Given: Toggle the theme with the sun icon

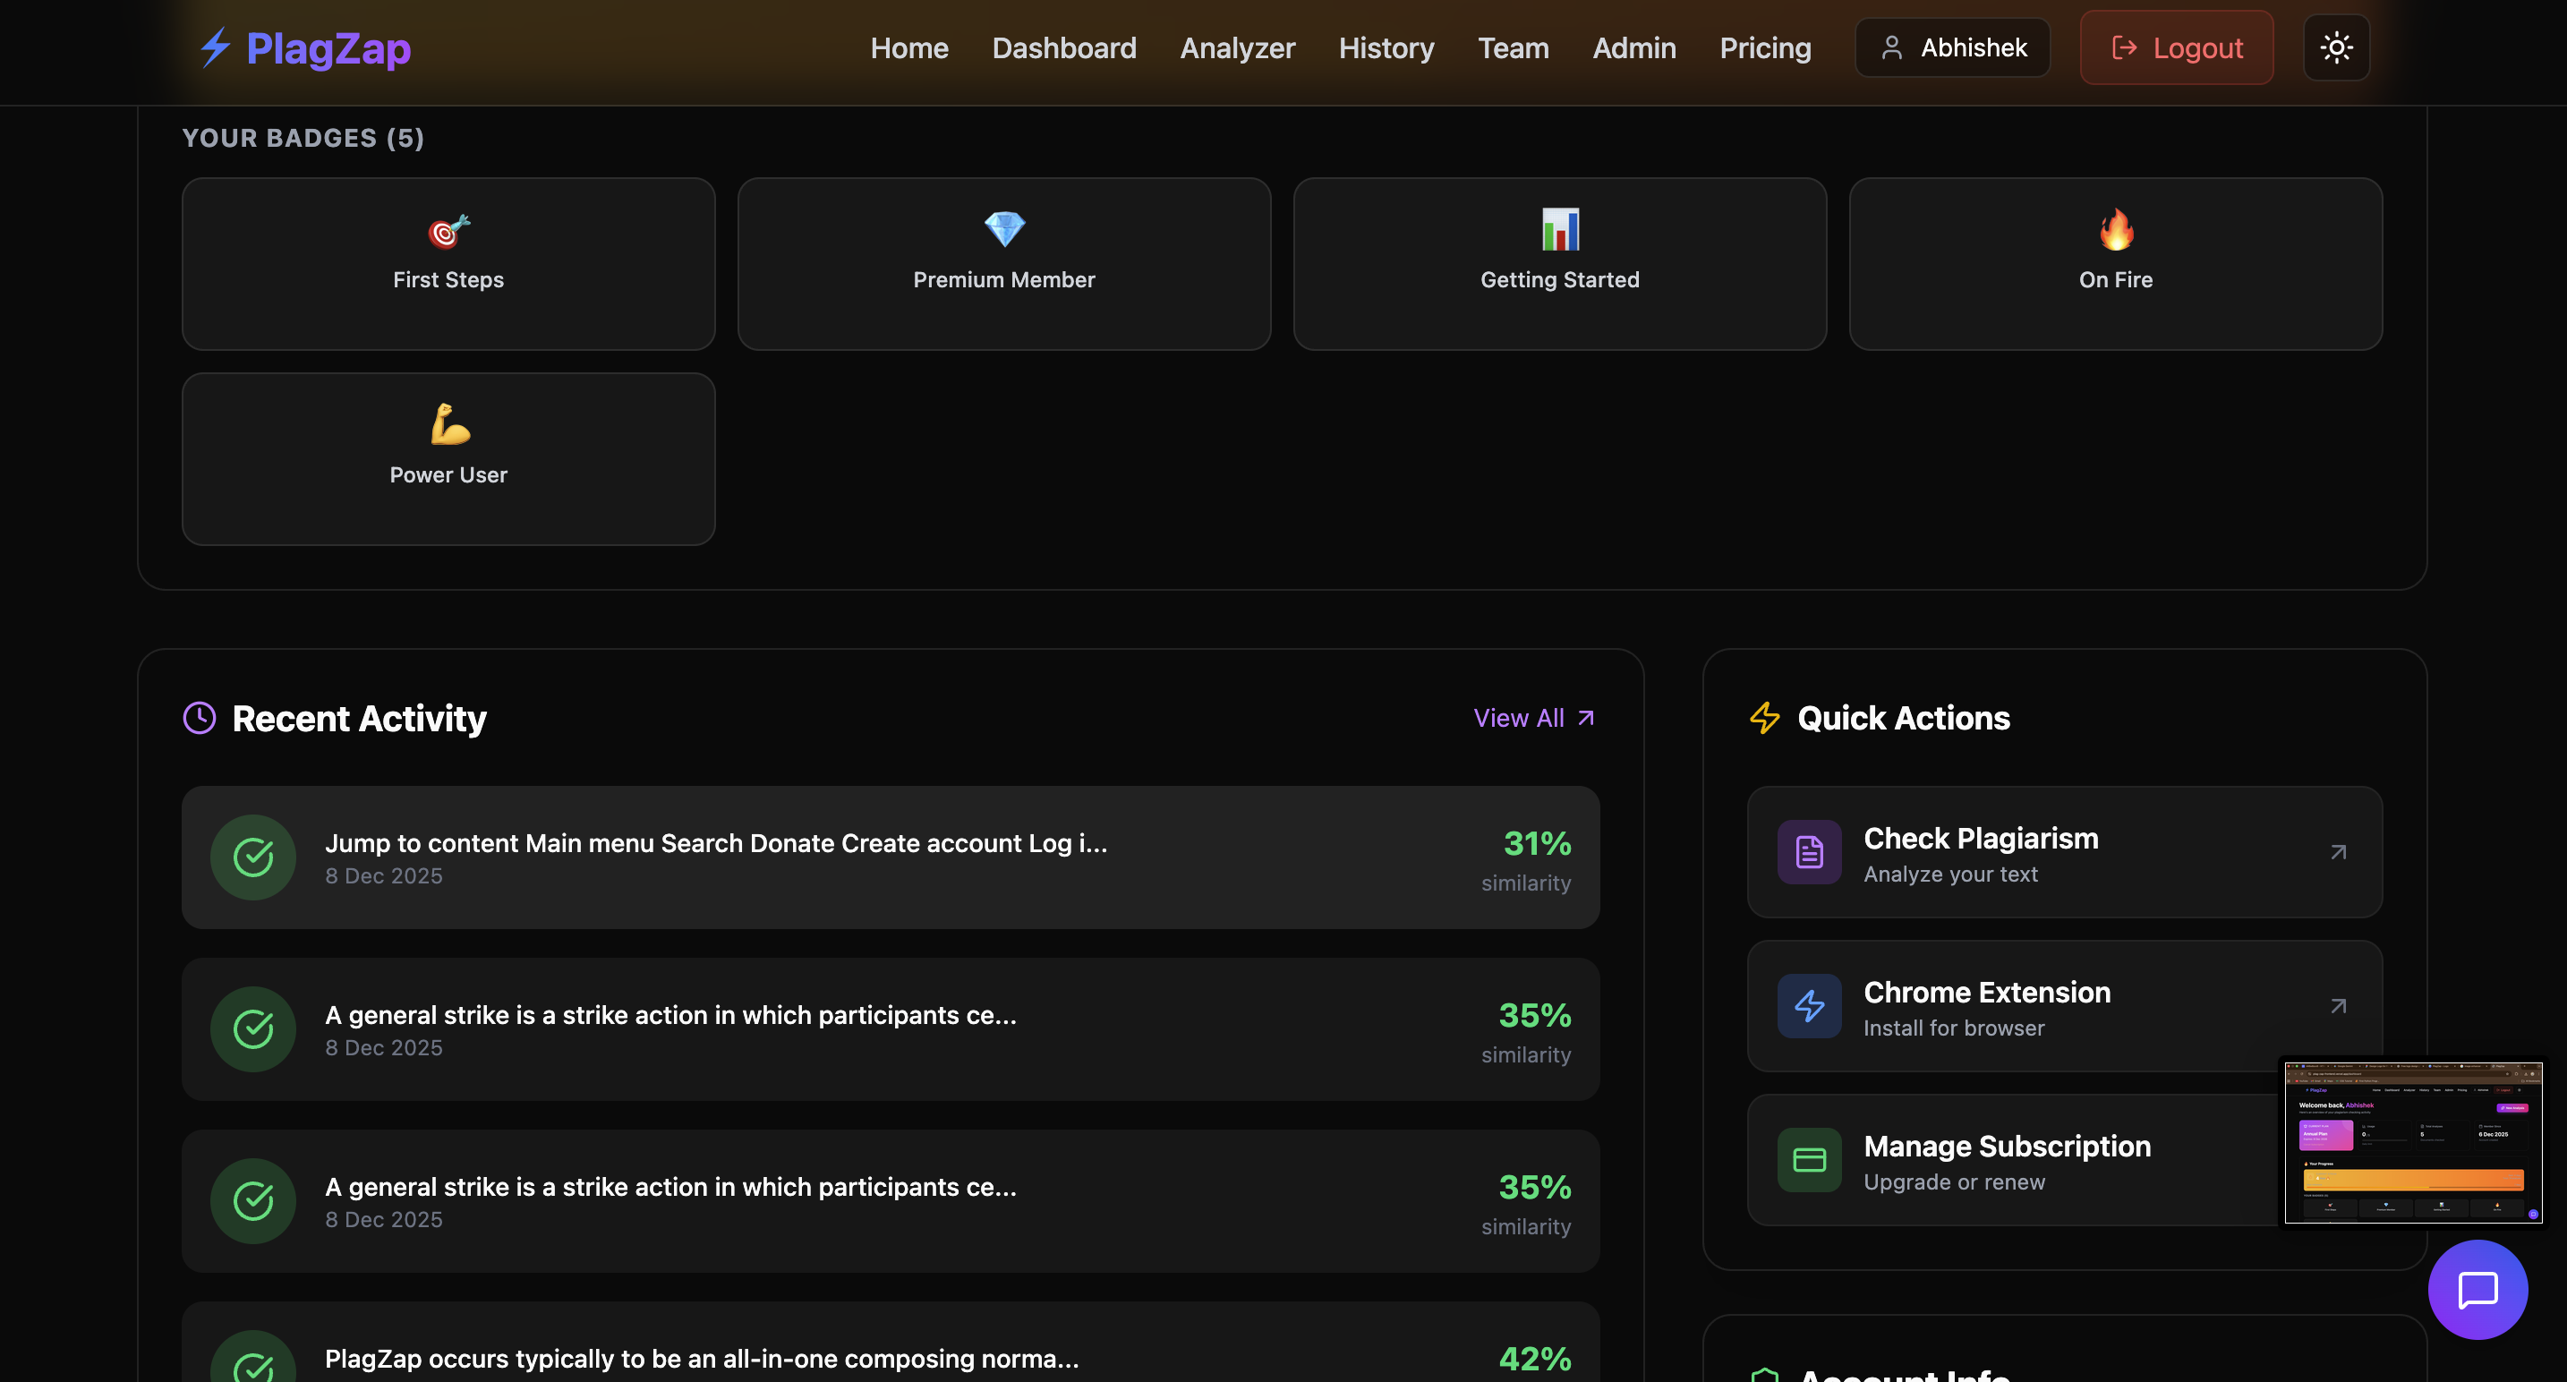Looking at the screenshot, I should 2336,46.
